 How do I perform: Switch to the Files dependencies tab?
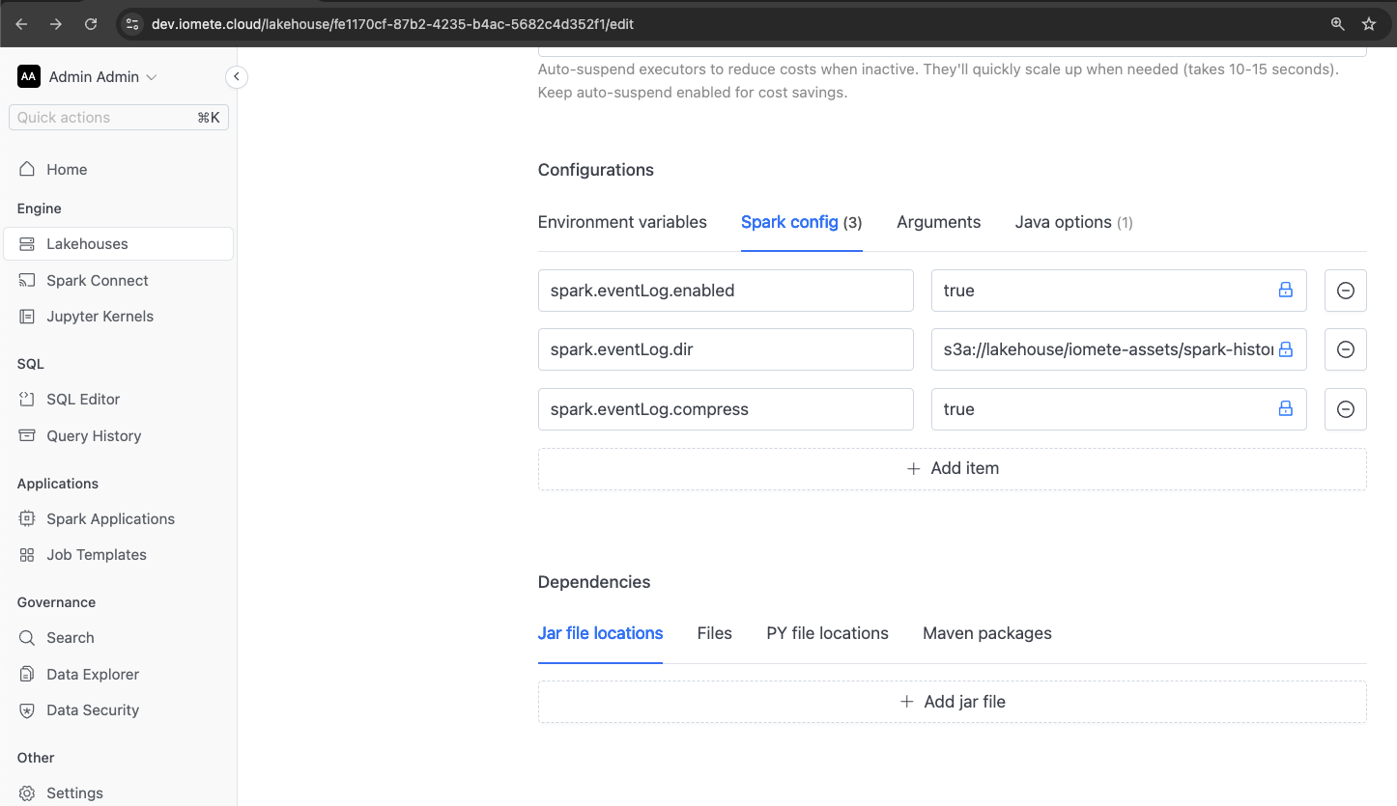click(714, 633)
